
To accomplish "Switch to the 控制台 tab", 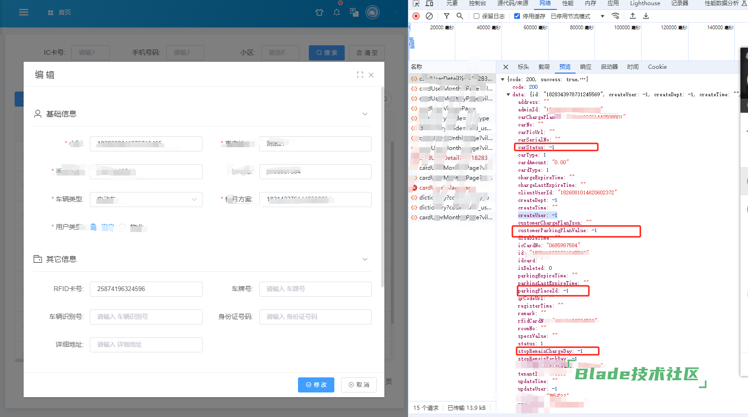I will click(x=477, y=3).
